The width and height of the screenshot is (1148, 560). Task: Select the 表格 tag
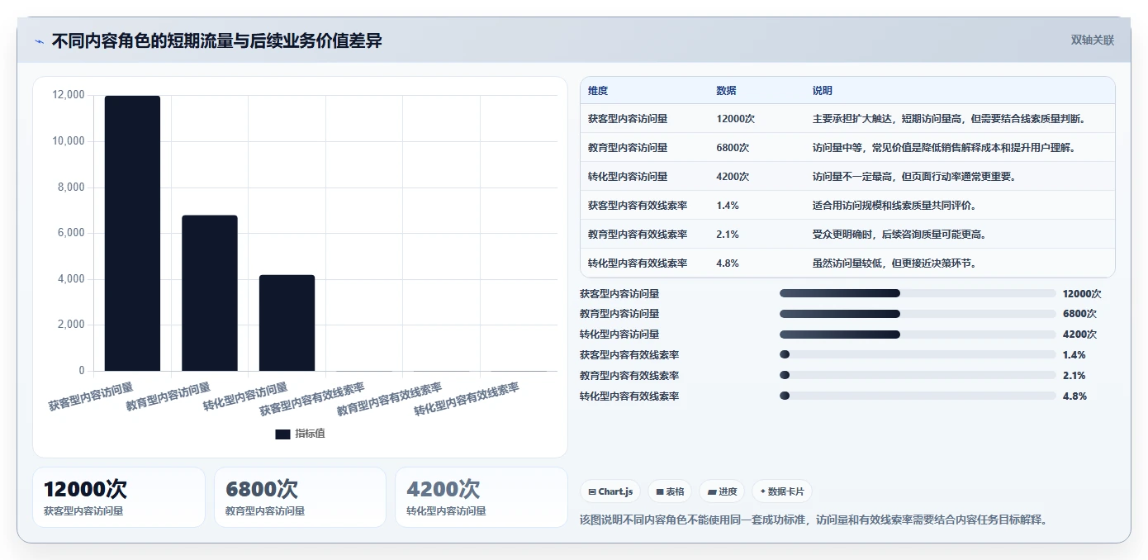click(670, 491)
